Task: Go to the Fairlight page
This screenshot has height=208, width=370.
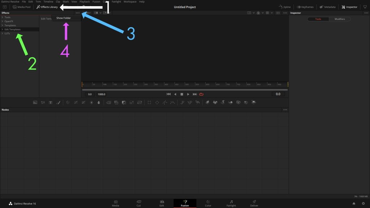Action: (231, 203)
